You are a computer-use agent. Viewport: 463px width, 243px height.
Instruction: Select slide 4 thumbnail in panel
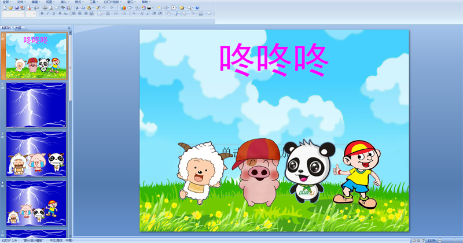tap(36, 203)
